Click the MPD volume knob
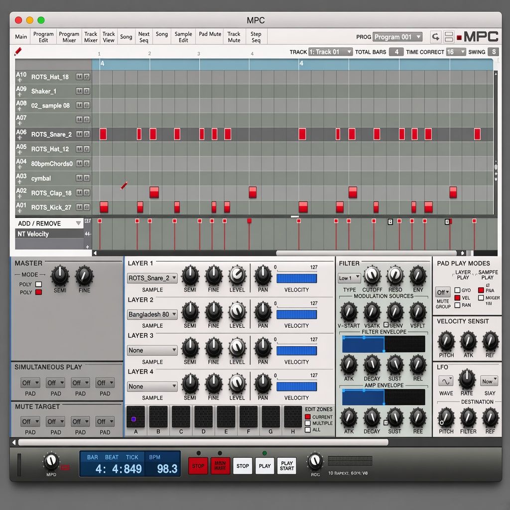Viewport: 510px width, 510px height. click(51, 461)
